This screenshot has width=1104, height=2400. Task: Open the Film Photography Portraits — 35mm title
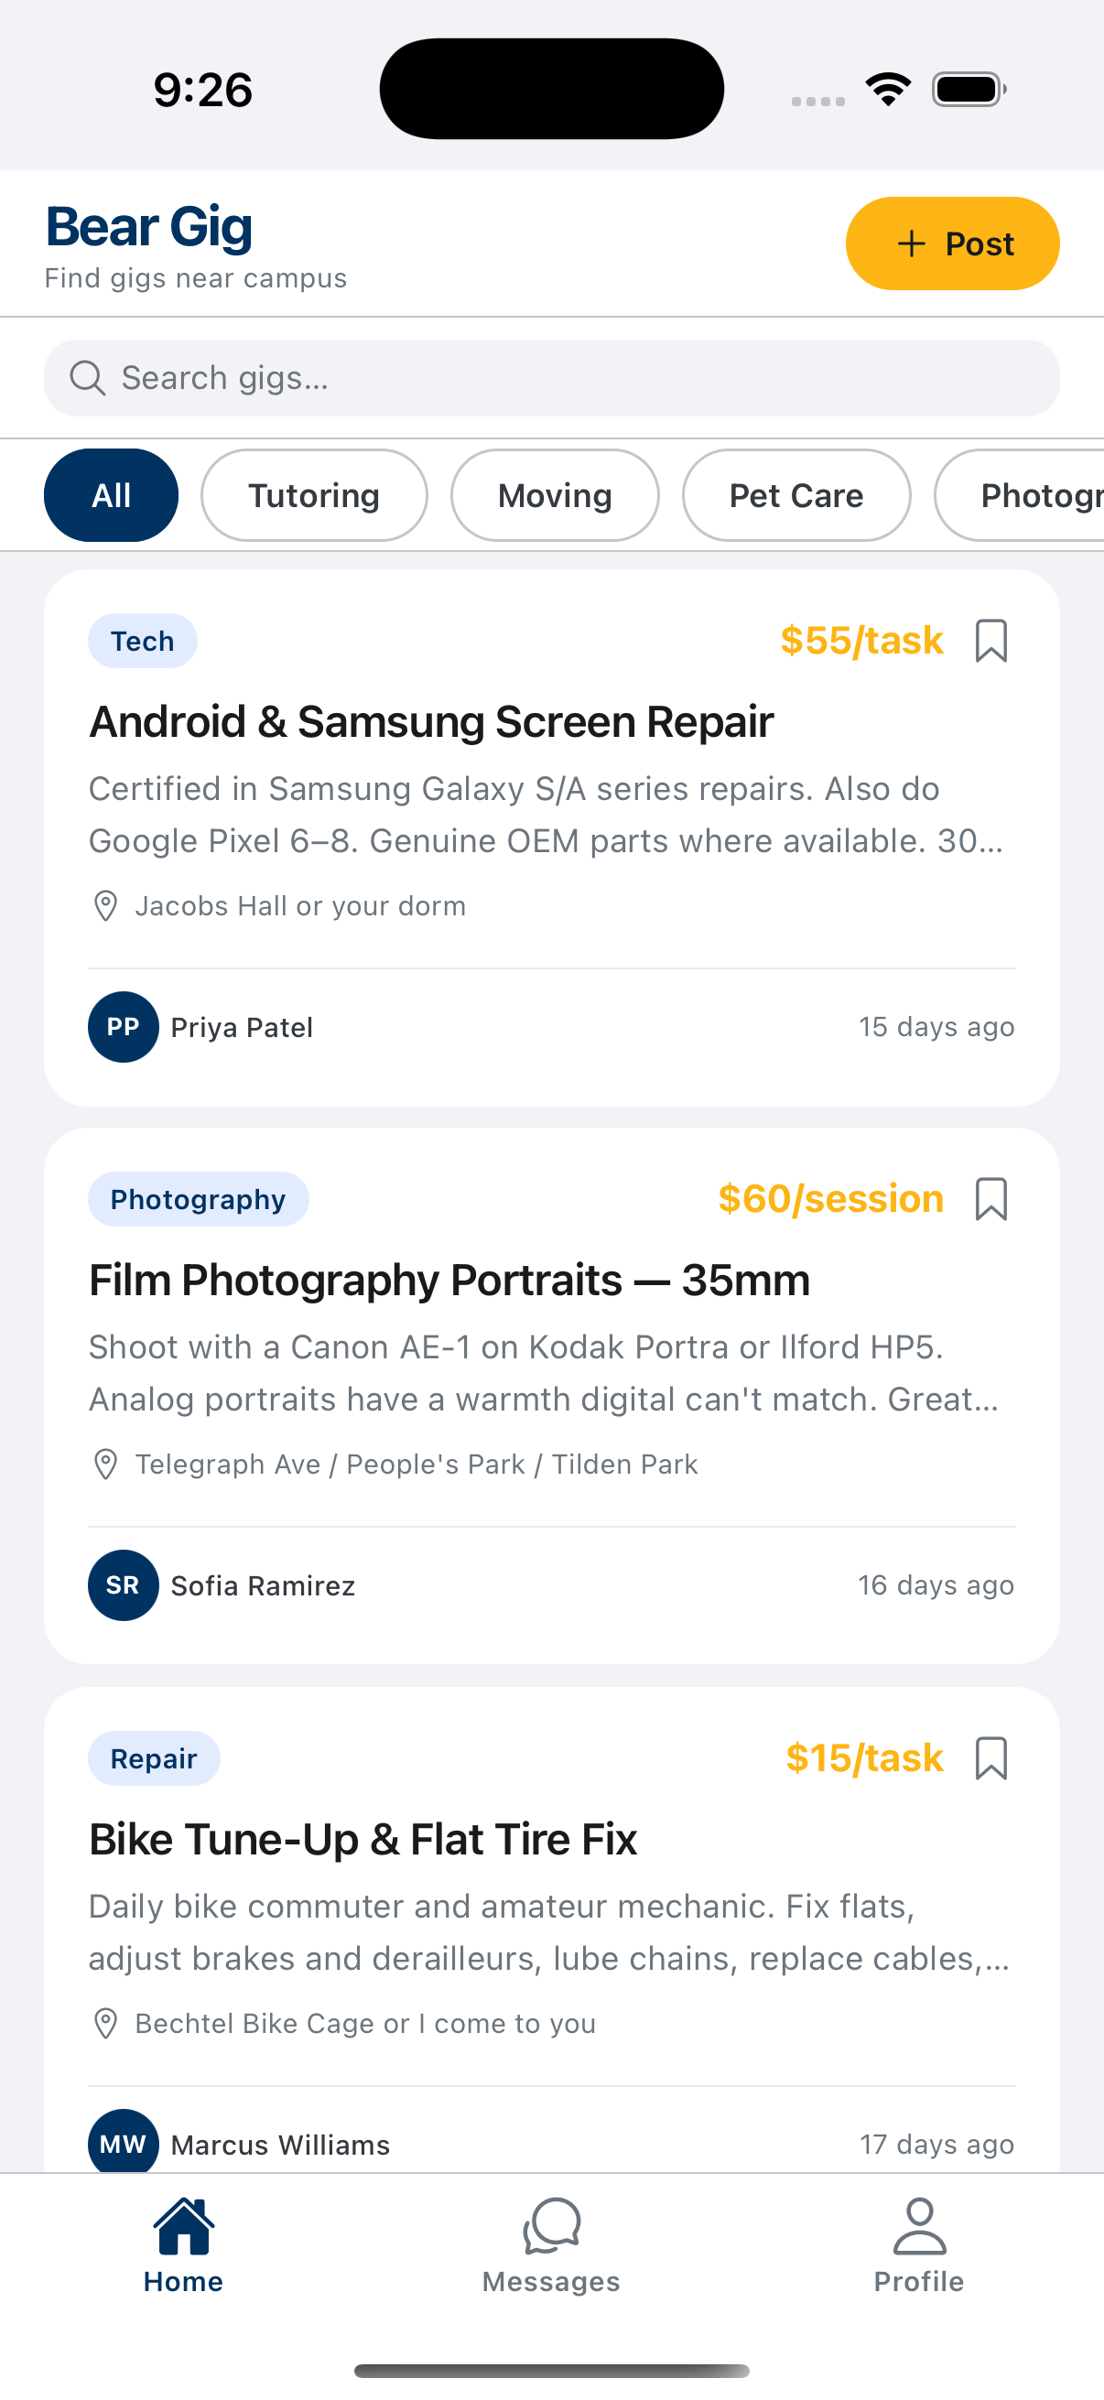[449, 1281]
